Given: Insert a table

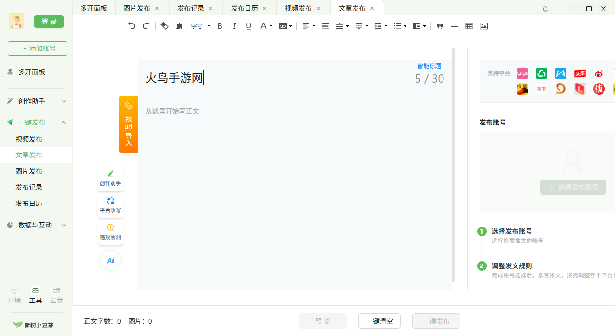Looking at the screenshot, I should click(469, 26).
